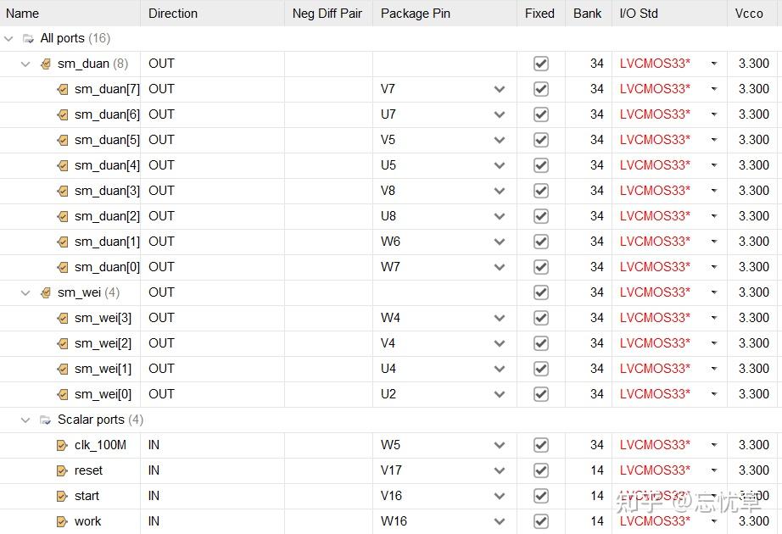This screenshot has height=534, width=782.
Task: Click the All ports folder icon
Action: 28,38
